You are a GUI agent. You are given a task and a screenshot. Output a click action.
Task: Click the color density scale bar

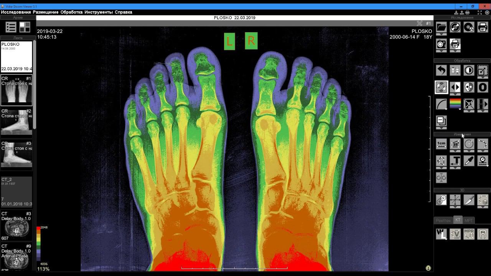click(38, 244)
